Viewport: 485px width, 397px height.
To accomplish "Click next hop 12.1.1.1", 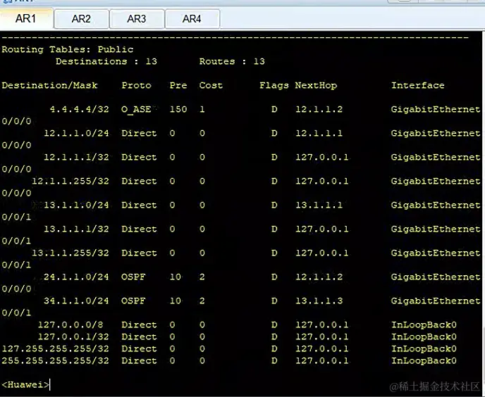I will click(x=319, y=134).
